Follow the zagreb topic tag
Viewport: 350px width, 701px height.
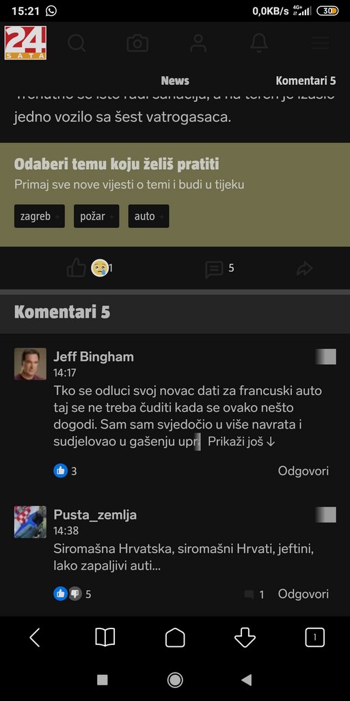point(39,216)
